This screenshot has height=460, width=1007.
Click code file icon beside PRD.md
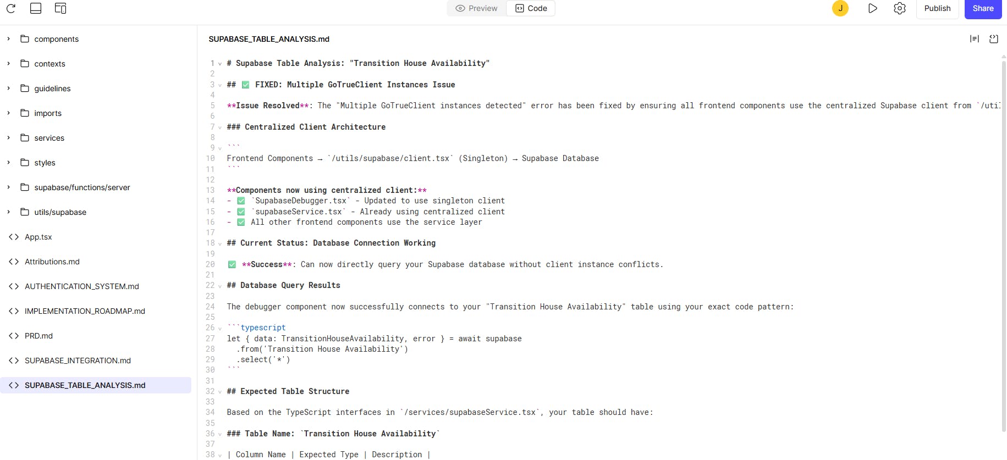(x=14, y=336)
